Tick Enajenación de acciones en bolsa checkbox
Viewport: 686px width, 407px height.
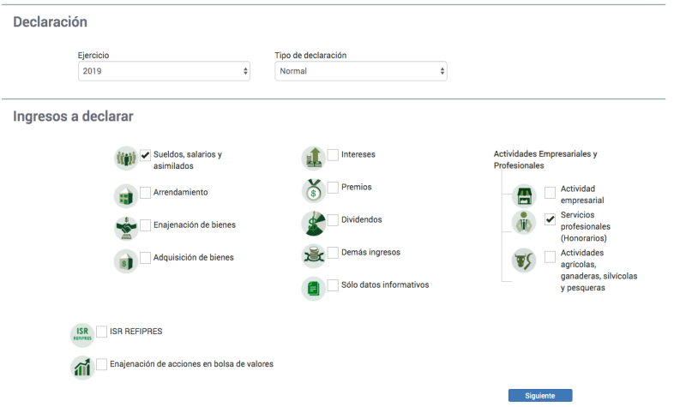pyautogui.click(x=101, y=364)
